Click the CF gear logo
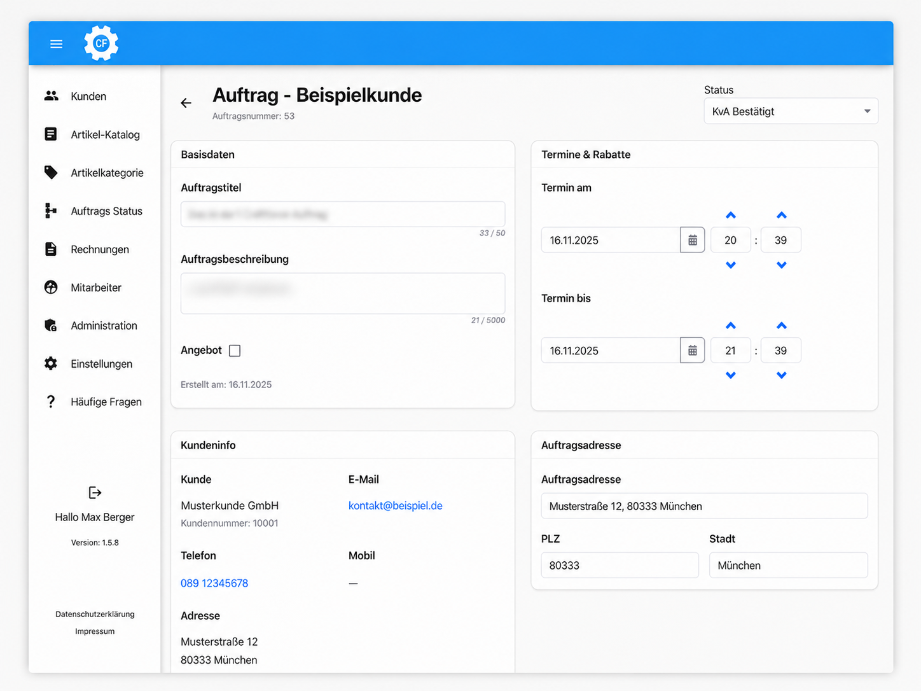Viewport: 921px width, 691px height. click(101, 43)
